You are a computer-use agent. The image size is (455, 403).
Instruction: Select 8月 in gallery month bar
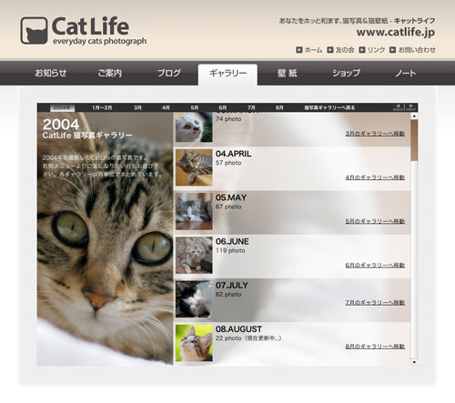(279, 107)
